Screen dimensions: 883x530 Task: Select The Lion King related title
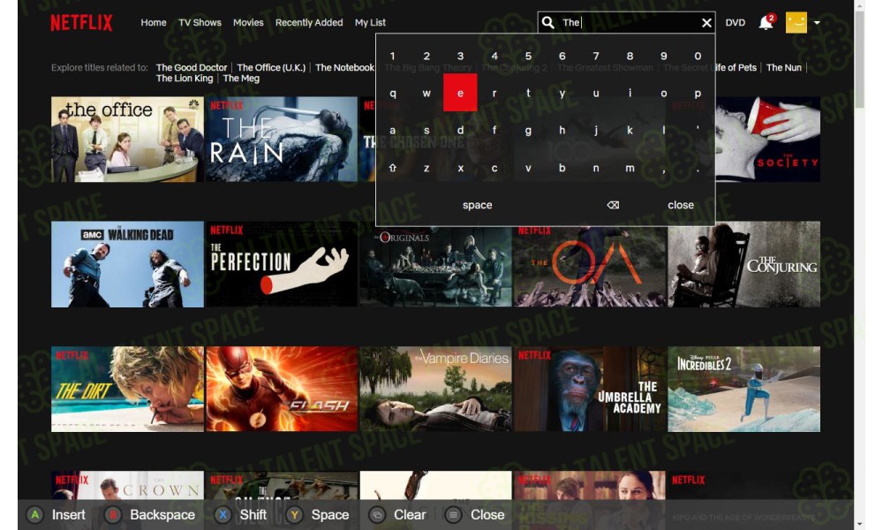[x=185, y=79]
